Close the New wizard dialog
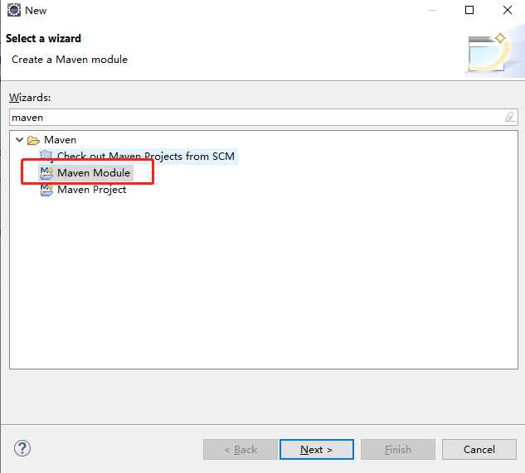 click(508, 10)
